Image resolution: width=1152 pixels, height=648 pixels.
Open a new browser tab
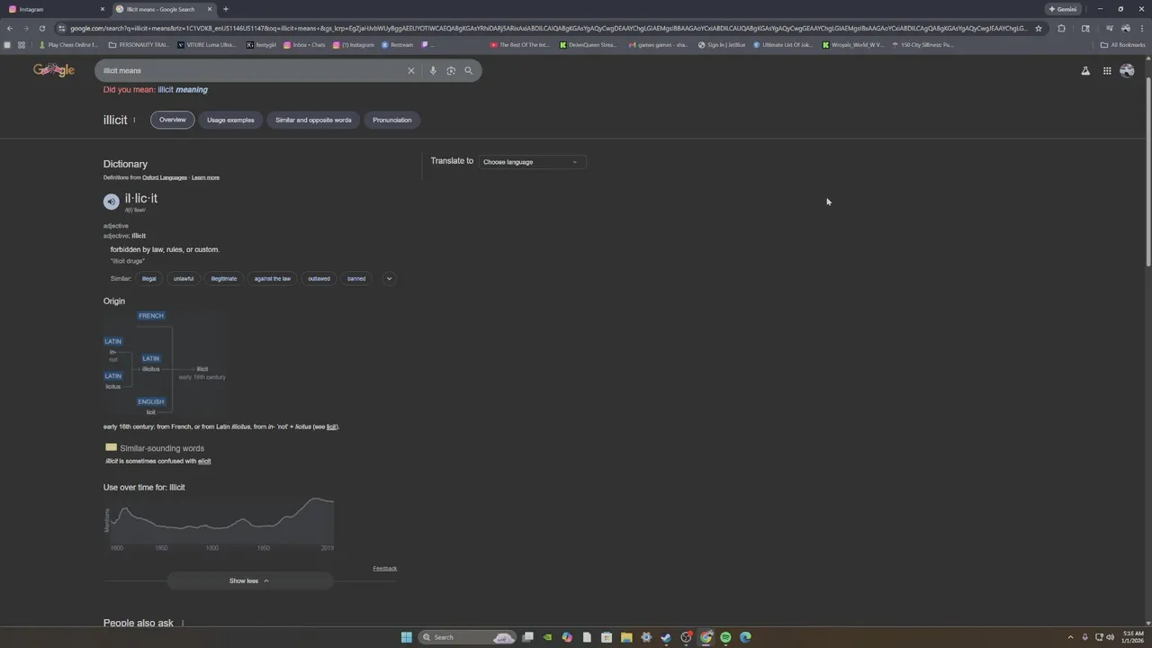click(225, 9)
